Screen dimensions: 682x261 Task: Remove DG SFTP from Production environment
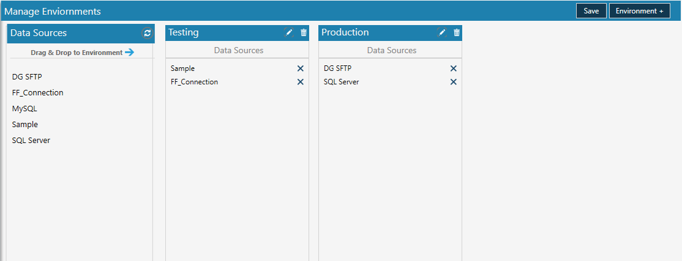pos(453,68)
